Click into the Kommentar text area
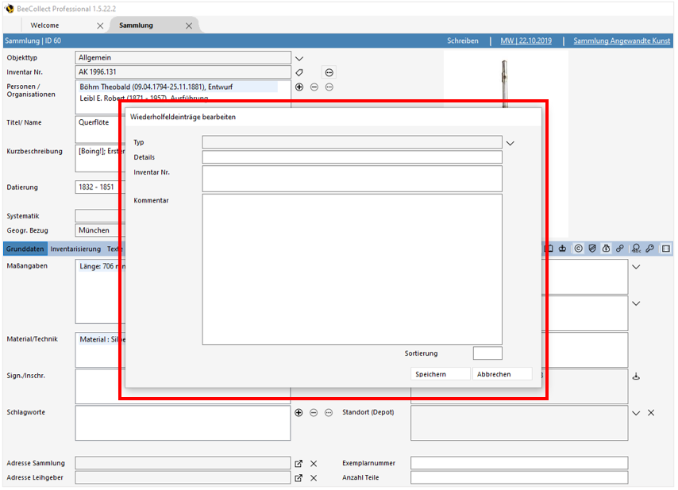Viewport: 678px width, 490px height. click(352, 268)
